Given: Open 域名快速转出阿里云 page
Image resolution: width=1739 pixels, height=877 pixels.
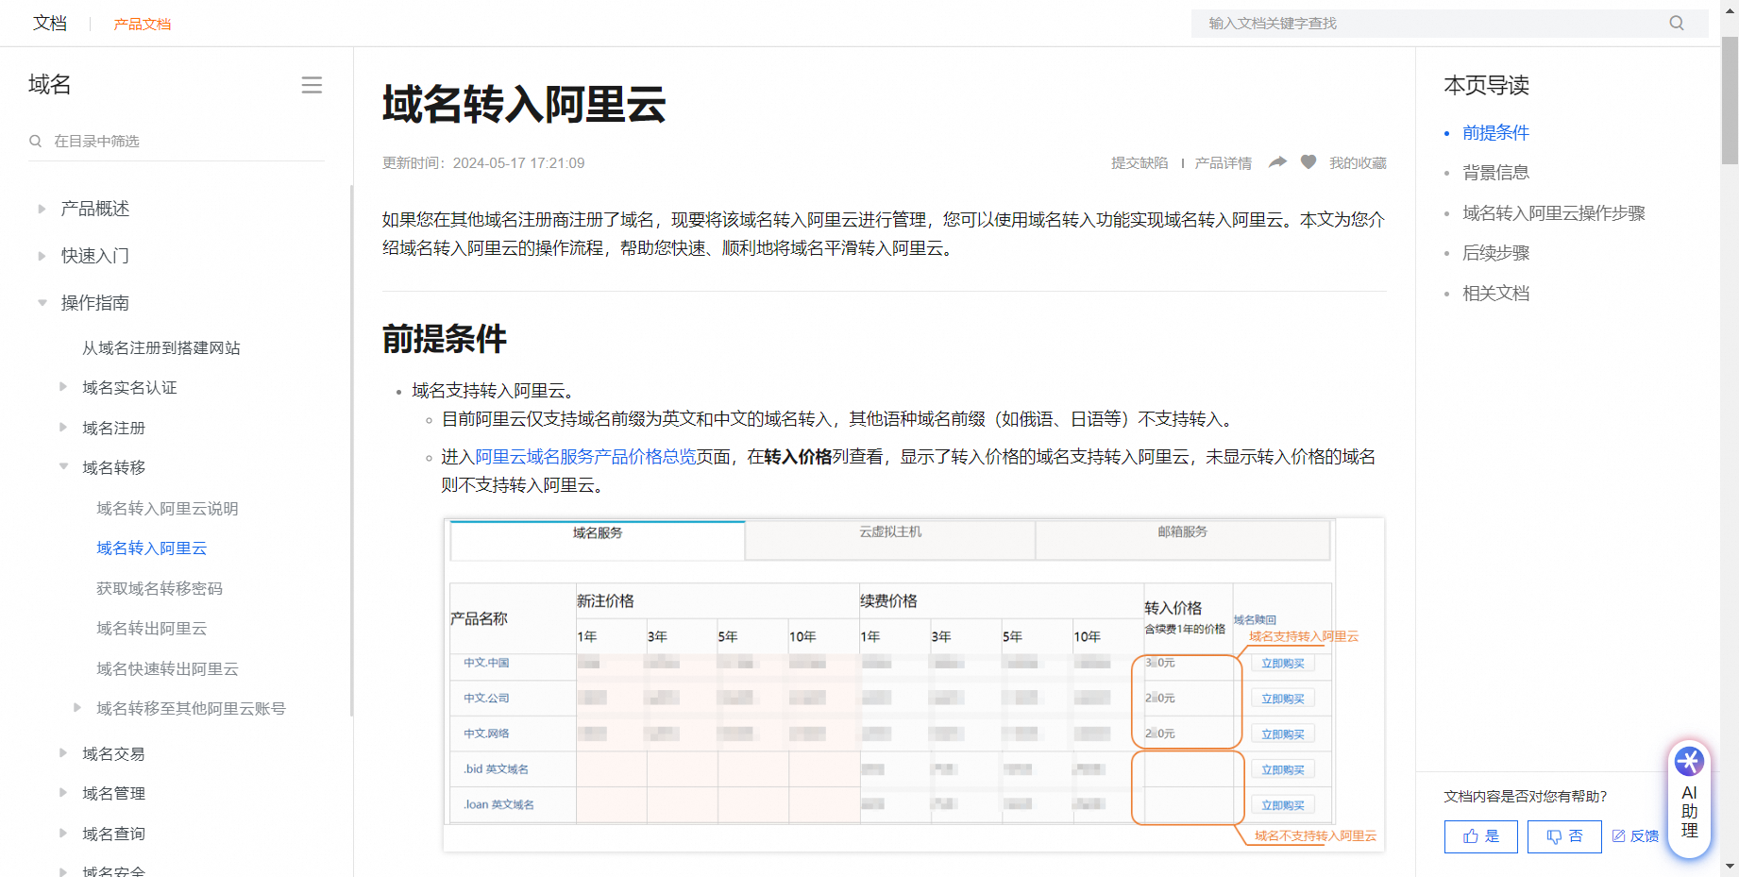Looking at the screenshot, I should [x=167, y=669].
